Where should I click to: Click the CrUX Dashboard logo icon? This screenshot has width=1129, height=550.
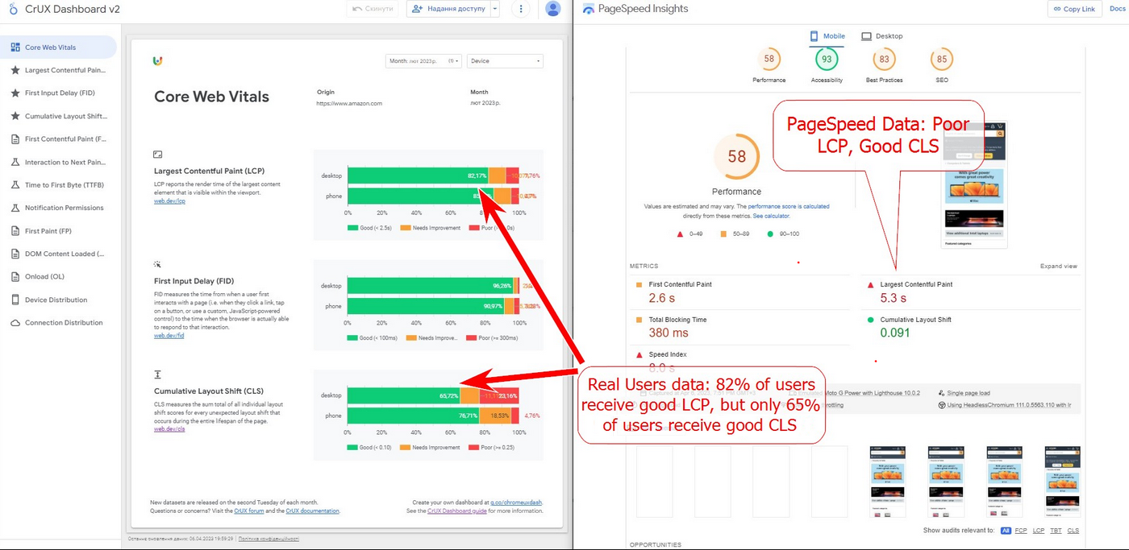tap(13, 8)
